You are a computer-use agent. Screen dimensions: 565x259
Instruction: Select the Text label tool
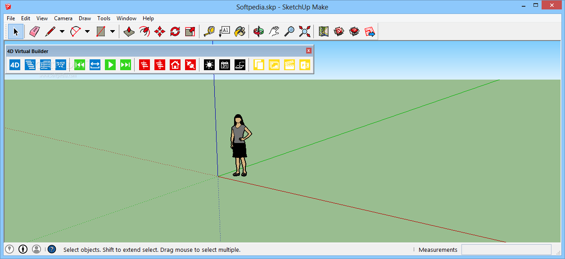pyautogui.click(x=225, y=31)
